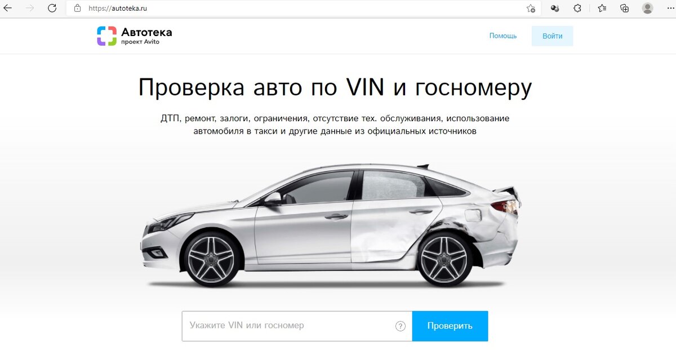
Task: Reload the page with refresh icon
Action: [52, 8]
